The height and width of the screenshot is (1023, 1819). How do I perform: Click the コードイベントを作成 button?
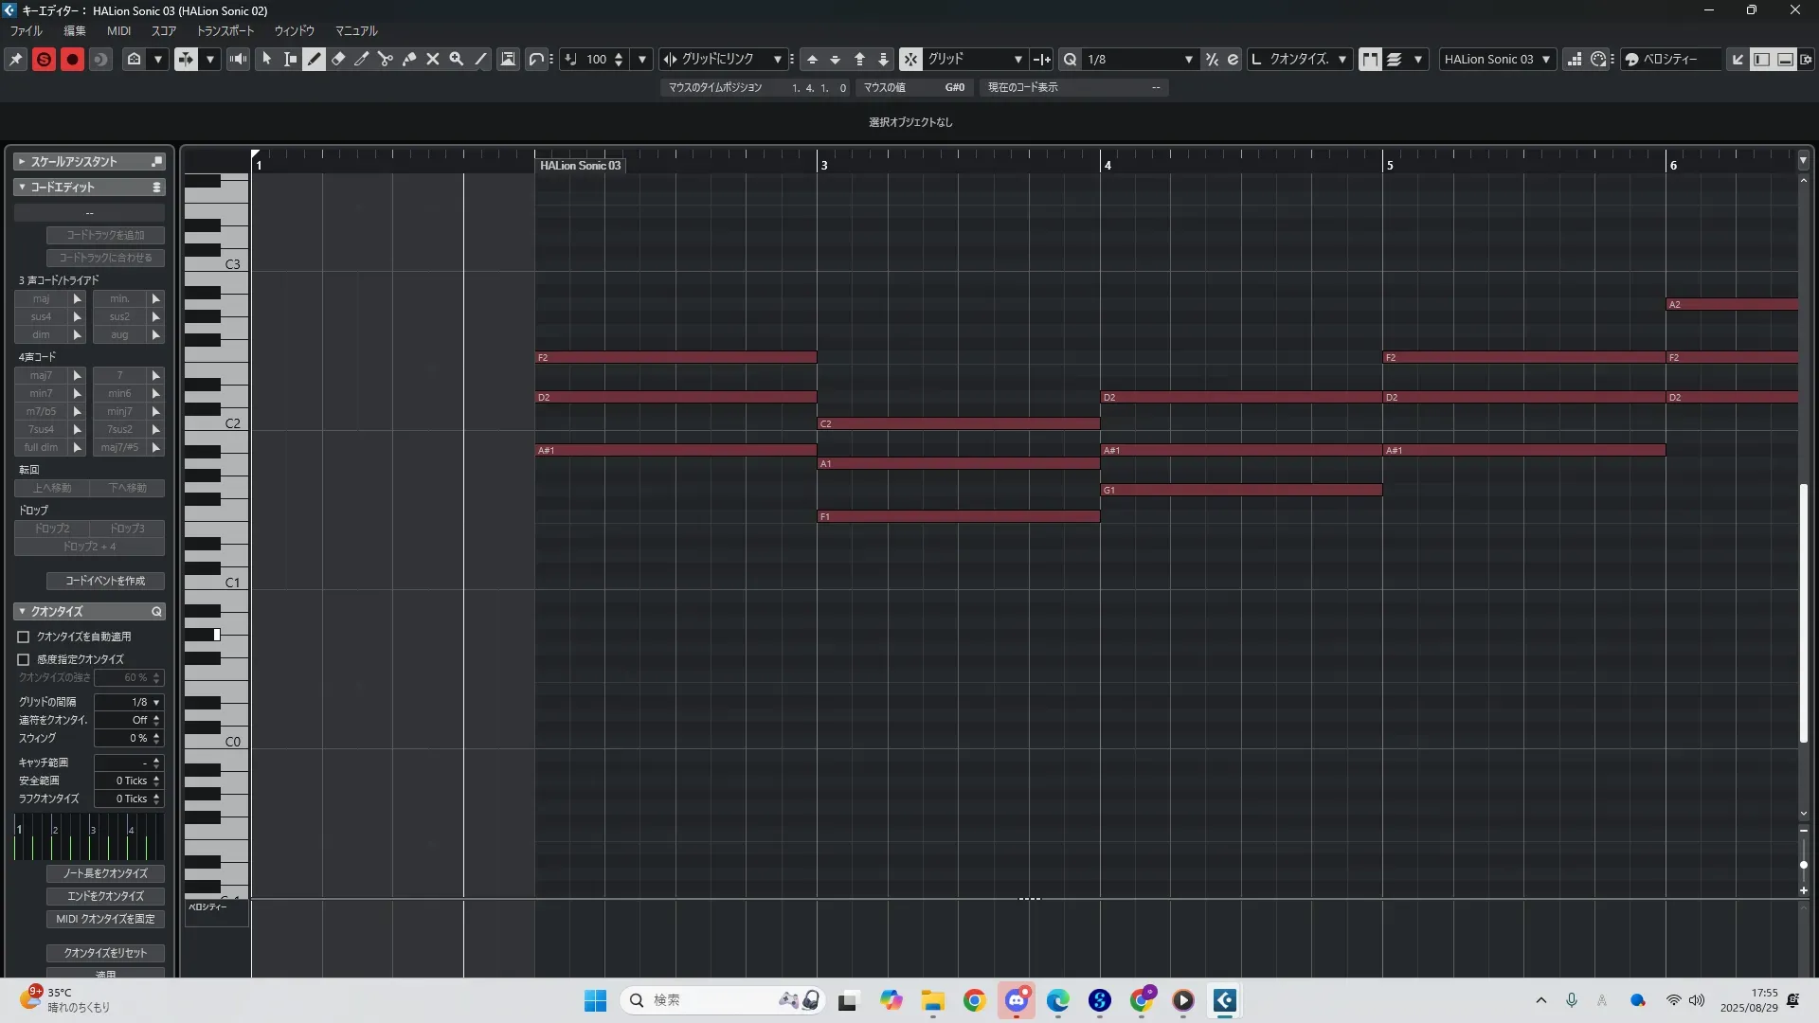105,581
